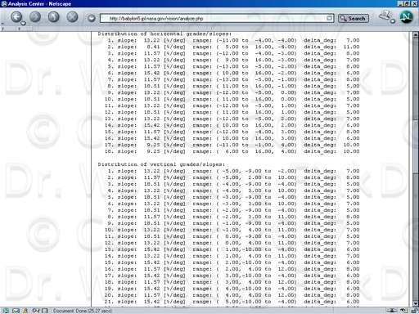Open the Navigator component icon in the status bar

point(6,311)
